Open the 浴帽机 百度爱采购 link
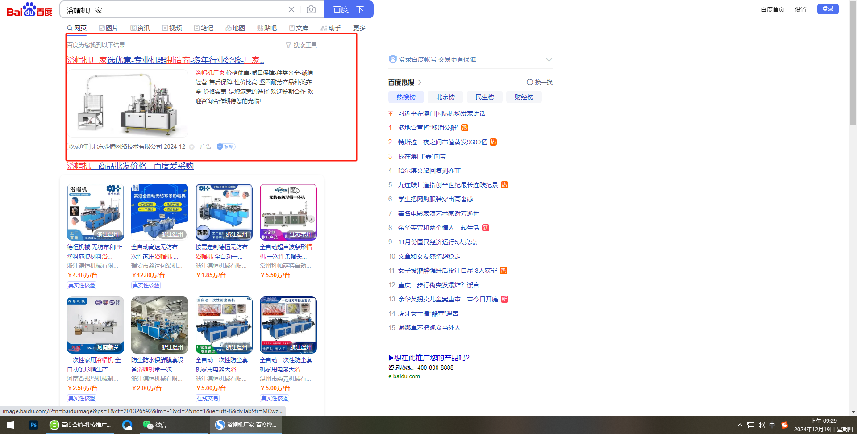Viewport: 857px width, 434px height. pos(130,166)
